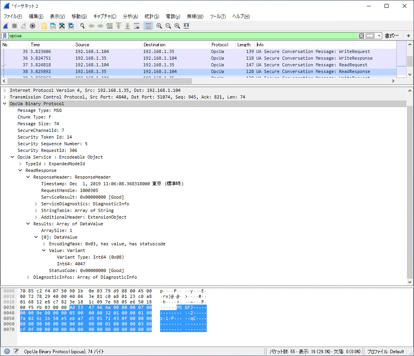Add a filter button with plus
The height and width of the screenshot is (356, 414).
click(408, 36)
